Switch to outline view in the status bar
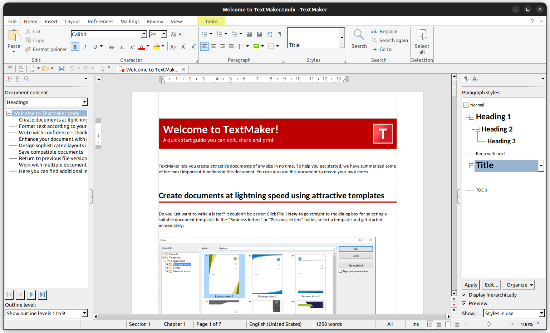 457,324
